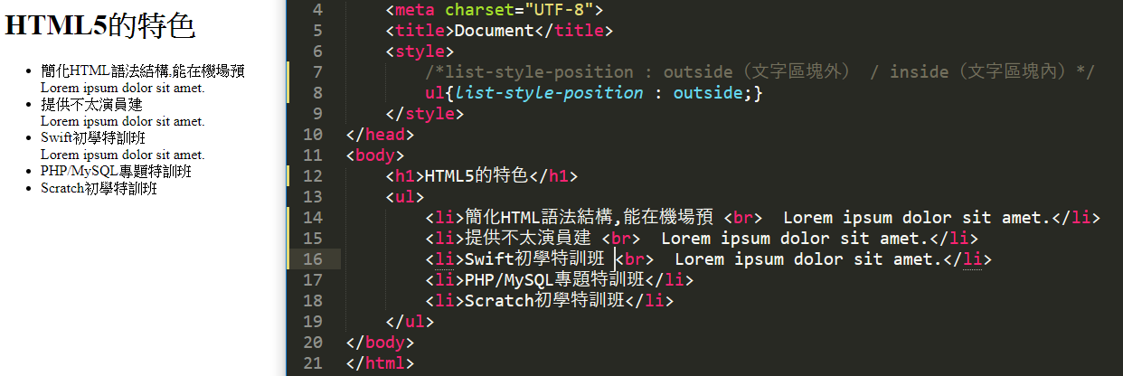1123x376 pixels.
Task: Click Swift初學特訓班 bullet in the rendered list
Action: click(x=92, y=138)
